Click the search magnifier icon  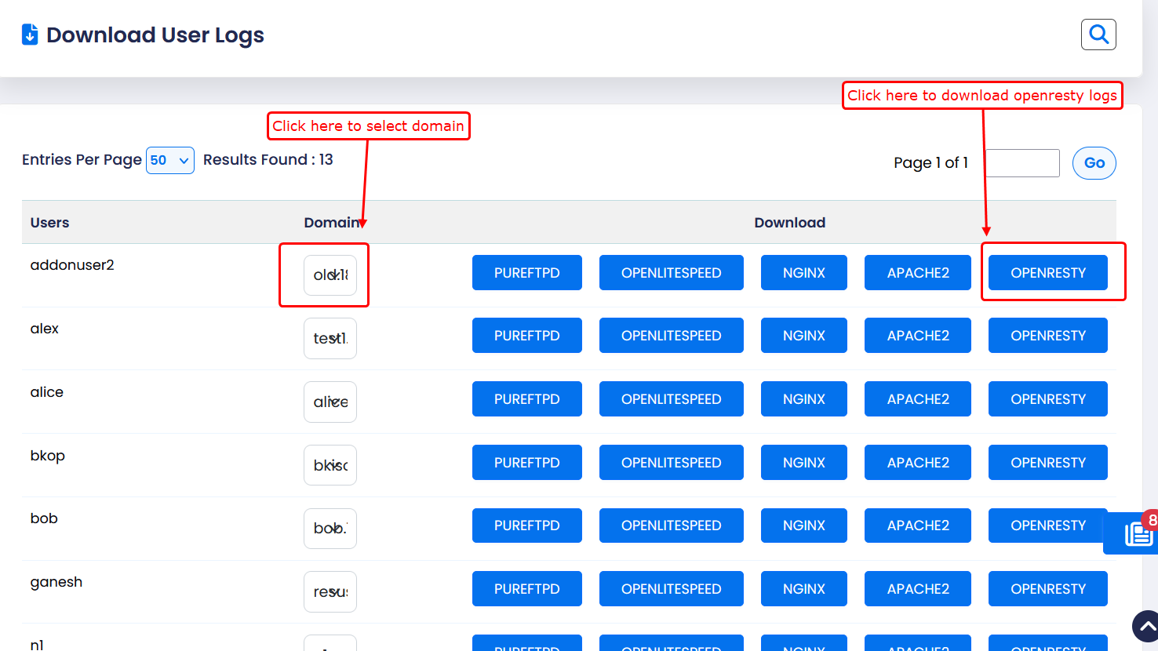tap(1098, 35)
